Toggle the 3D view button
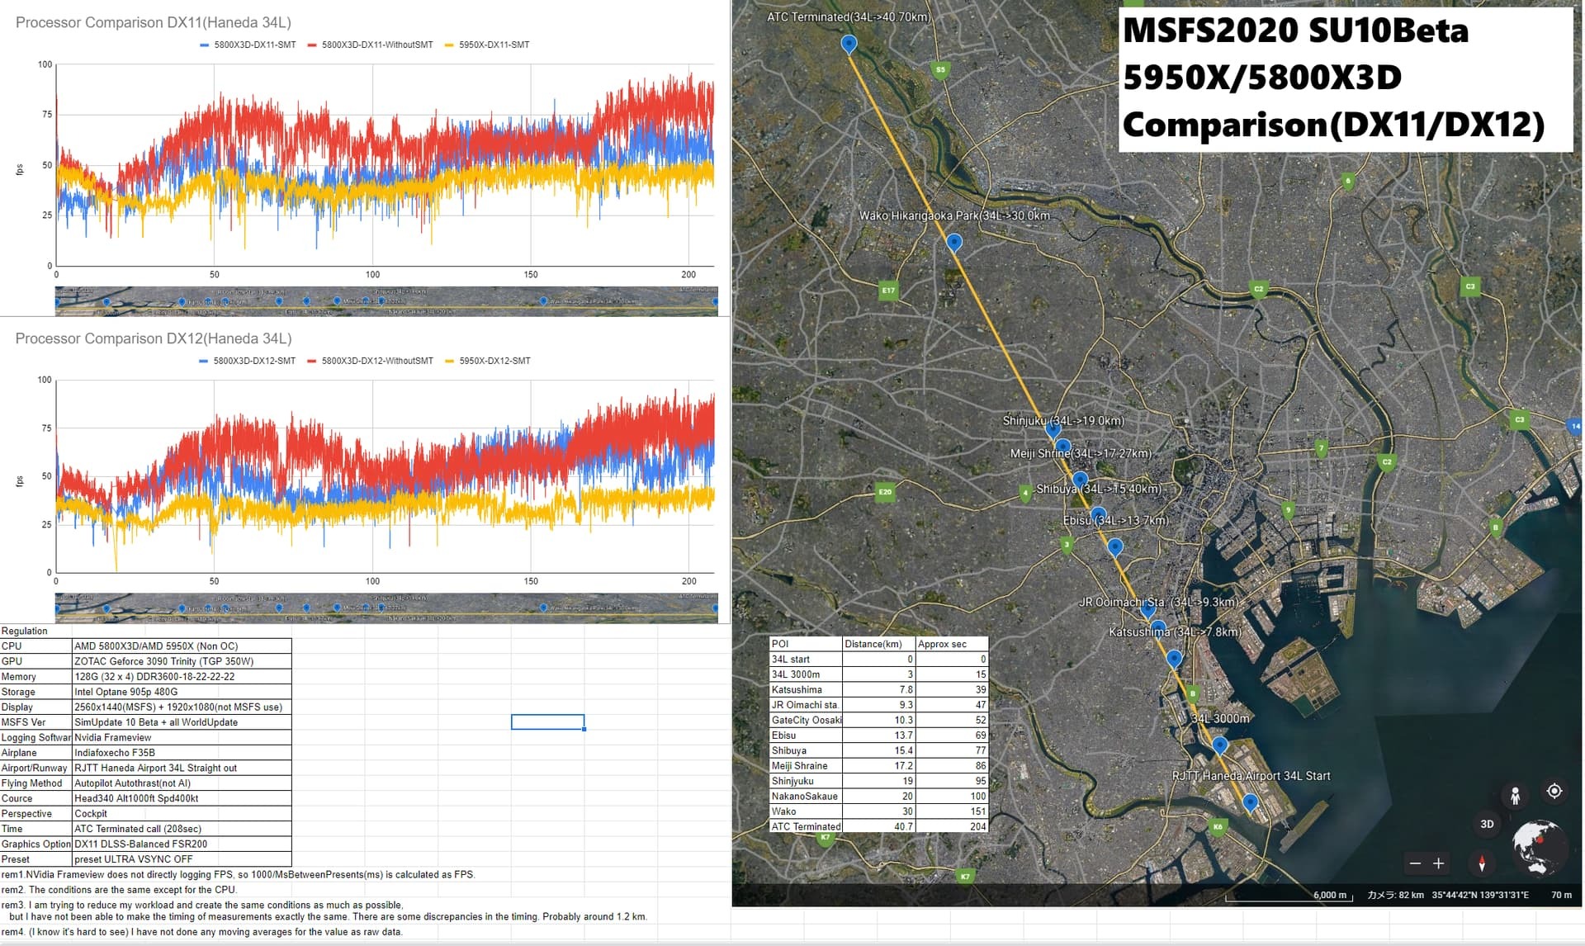This screenshot has height=946, width=1585. tap(1487, 824)
